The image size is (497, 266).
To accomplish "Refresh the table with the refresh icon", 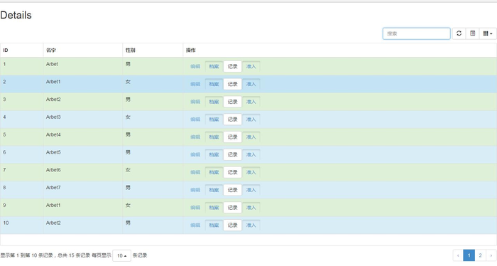I will click(459, 33).
